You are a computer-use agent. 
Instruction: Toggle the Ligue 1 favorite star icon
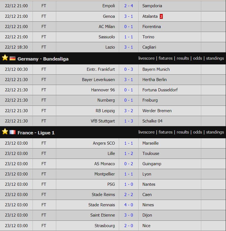[5, 131]
